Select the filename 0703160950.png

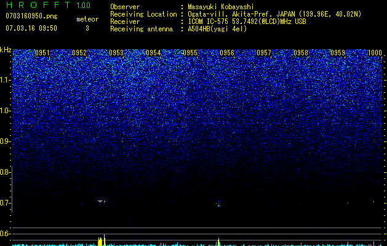pyautogui.click(x=31, y=16)
